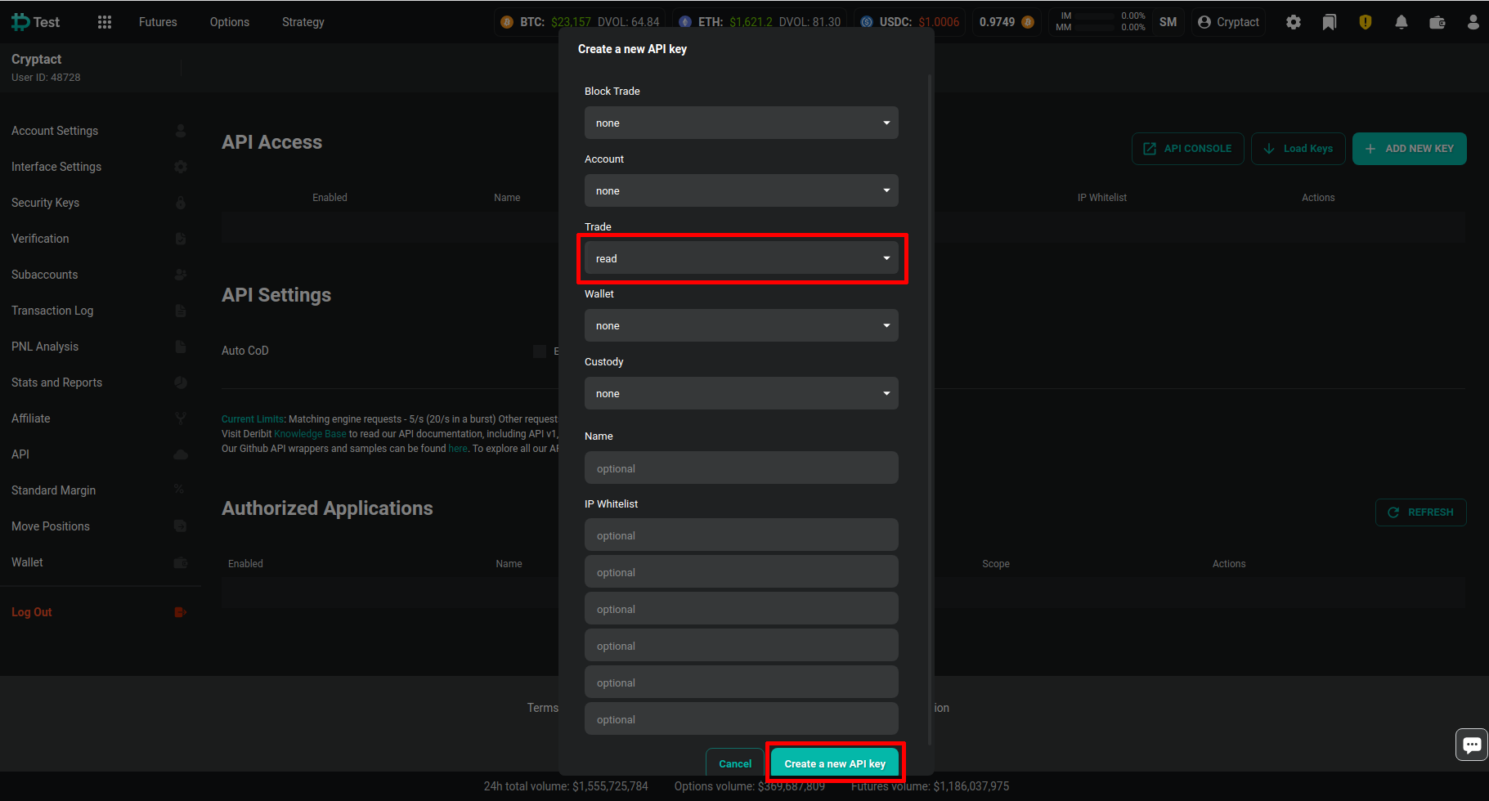The width and height of the screenshot is (1489, 801).
Task: Click the SM margin indicator in header
Action: [x=1168, y=22]
